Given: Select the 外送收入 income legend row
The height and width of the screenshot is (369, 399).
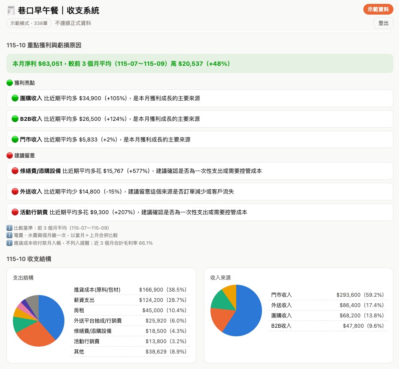Looking at the screenshot, I should 328,305.
